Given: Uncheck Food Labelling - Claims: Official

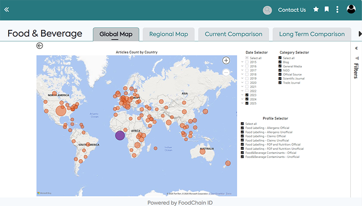Looking at the screenshot, I should point(243,136).
